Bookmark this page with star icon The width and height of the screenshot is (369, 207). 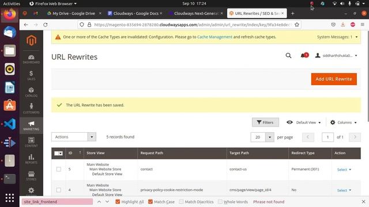297,25
